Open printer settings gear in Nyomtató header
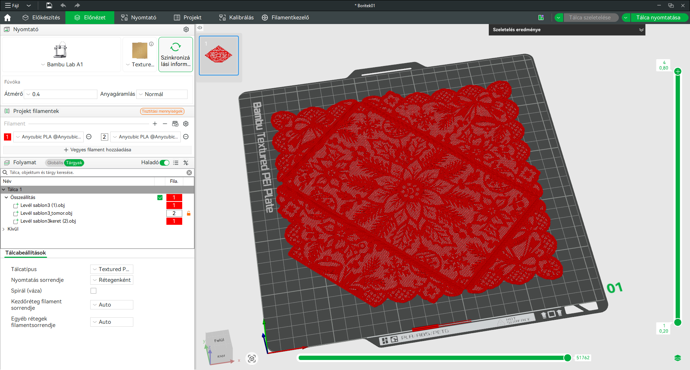 pos(186,29)
